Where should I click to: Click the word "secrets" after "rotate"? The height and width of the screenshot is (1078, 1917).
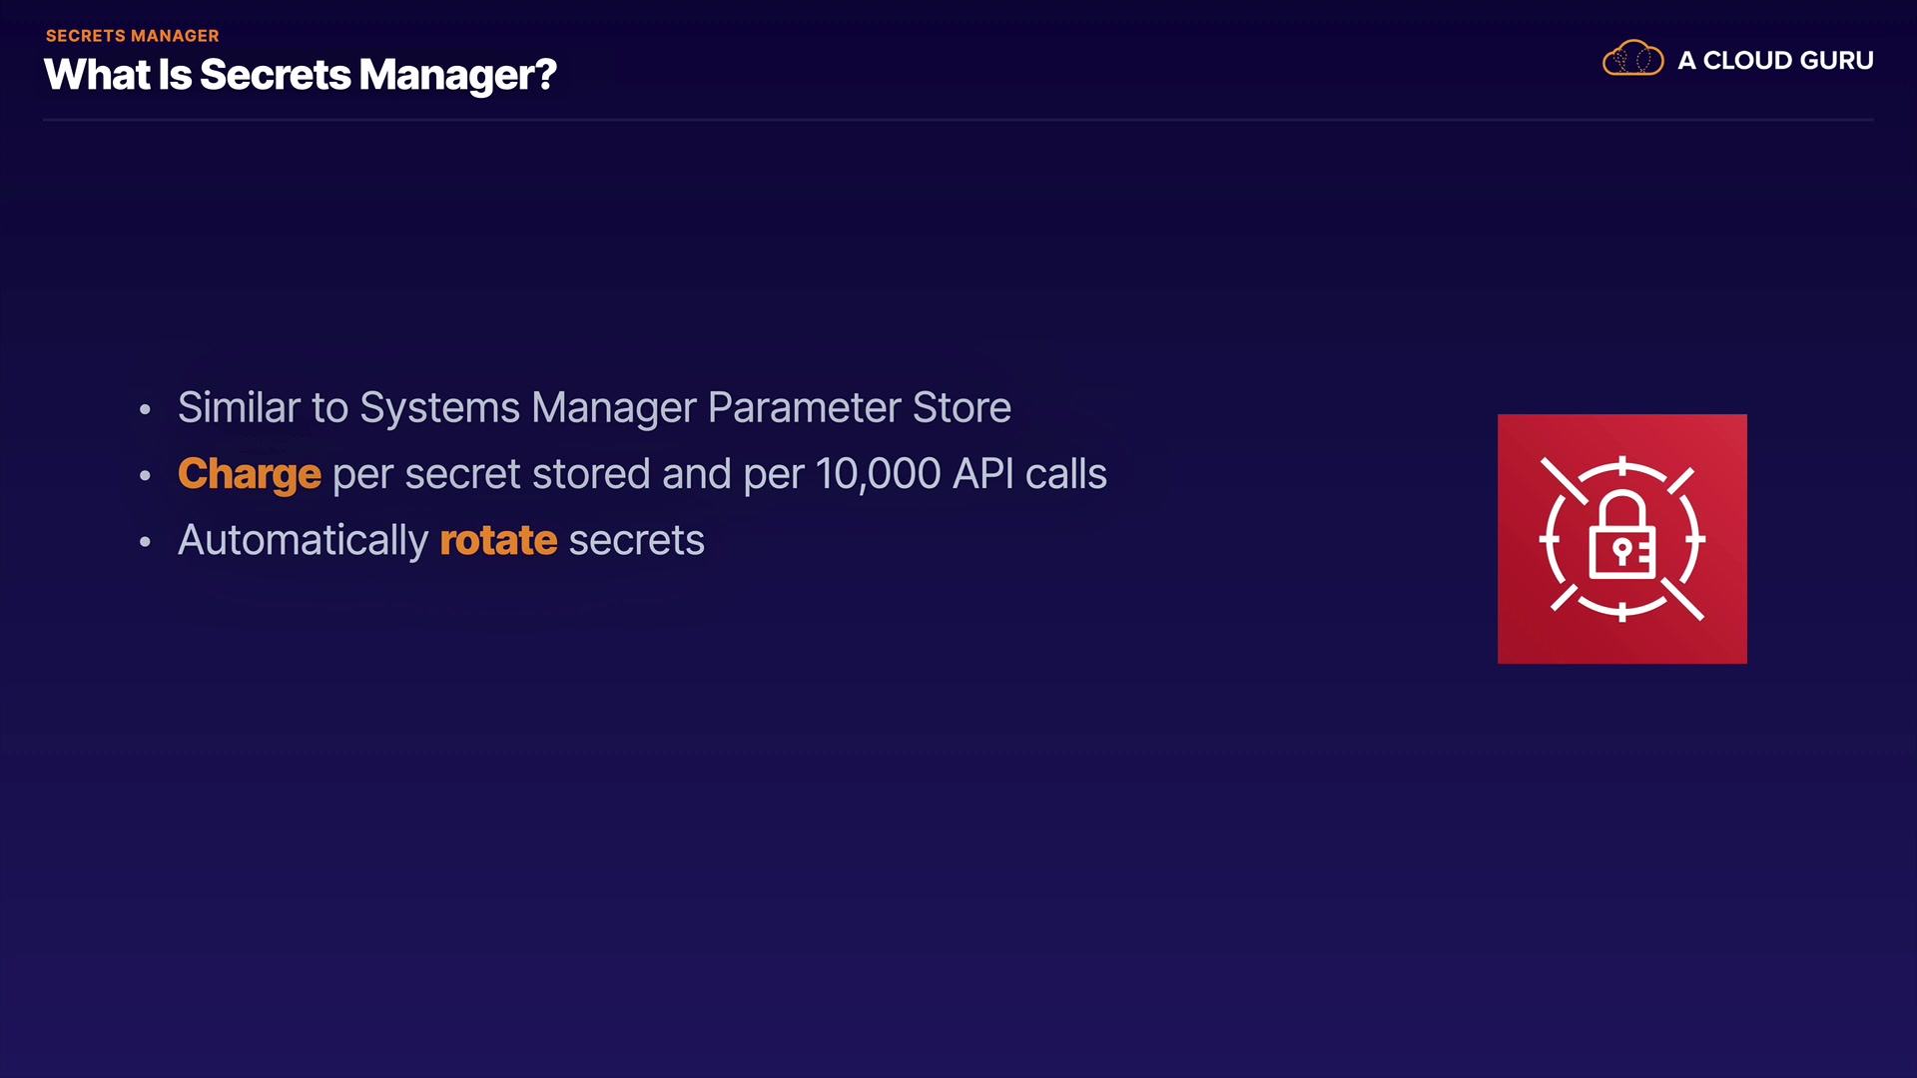636,540
